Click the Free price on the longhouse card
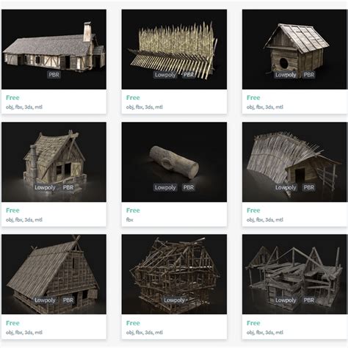The height and width of the screenshot is (348, 348). point(12,98)
